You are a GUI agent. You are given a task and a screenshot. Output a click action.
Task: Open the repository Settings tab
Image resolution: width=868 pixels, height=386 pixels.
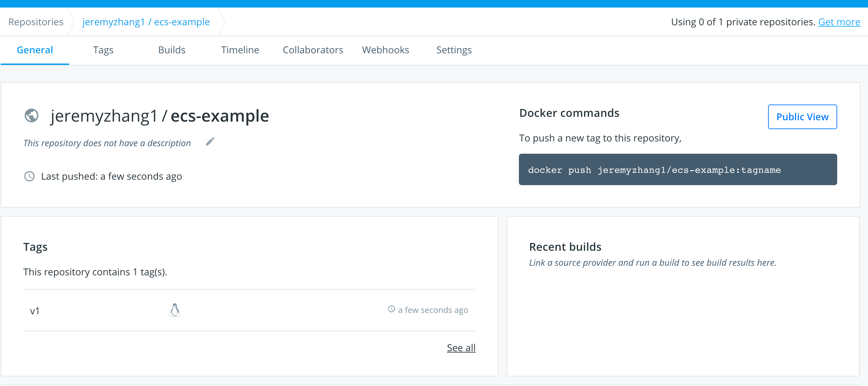pos(454,50)
